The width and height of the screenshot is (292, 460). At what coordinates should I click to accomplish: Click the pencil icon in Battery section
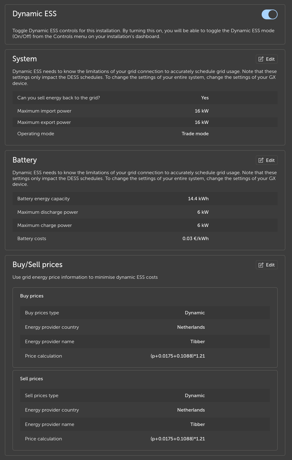[261, 160]
